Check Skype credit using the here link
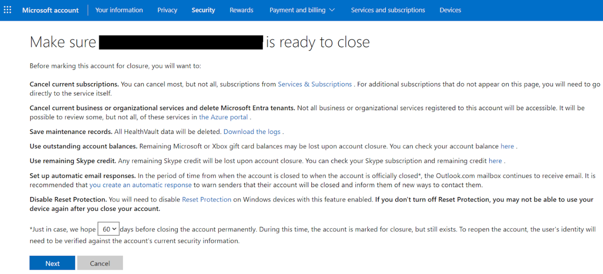 point(495,160)
